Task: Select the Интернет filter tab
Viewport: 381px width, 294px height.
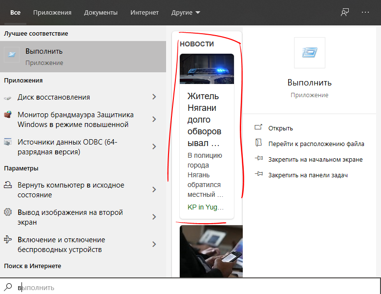Action: [x=145, y=12]
